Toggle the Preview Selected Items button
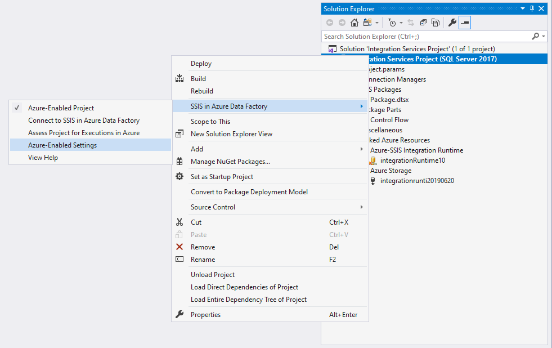The height and width of the screenshot is (348, 552). pyautogui.click(x=464, y=23)
